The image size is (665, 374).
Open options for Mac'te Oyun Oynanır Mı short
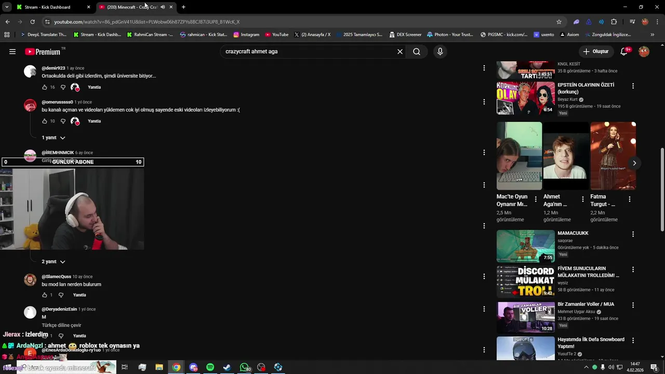(536, 199)
